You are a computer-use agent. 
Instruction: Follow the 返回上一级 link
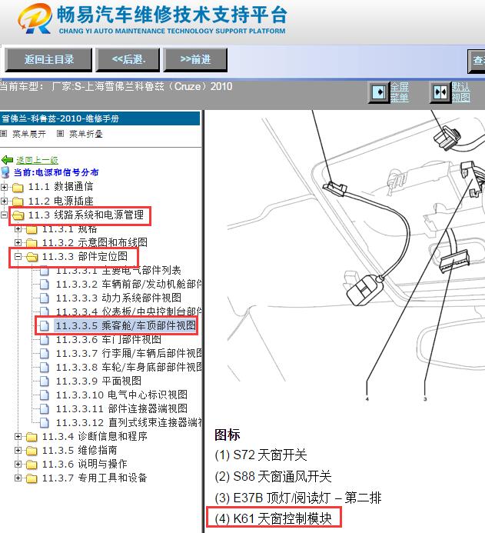tap(37, 160)
